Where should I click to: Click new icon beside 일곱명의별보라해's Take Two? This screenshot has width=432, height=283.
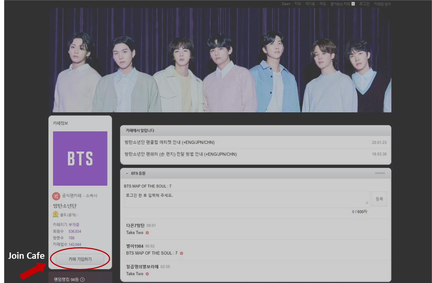[147, 274]
